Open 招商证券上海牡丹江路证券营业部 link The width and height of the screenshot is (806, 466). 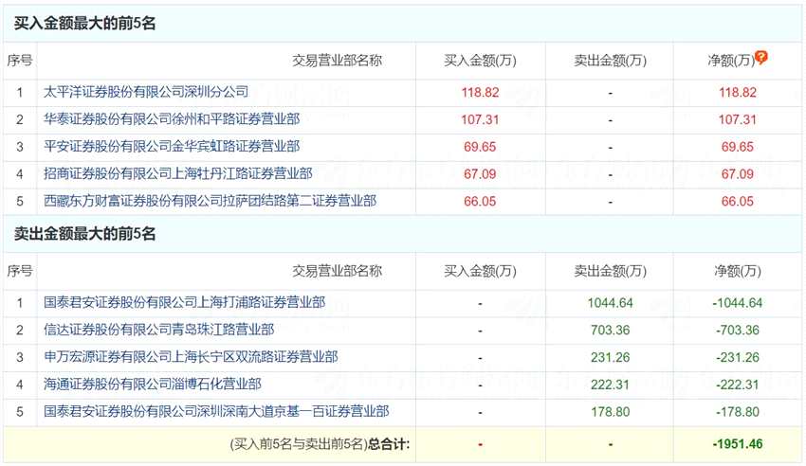[x=178, y=173]
